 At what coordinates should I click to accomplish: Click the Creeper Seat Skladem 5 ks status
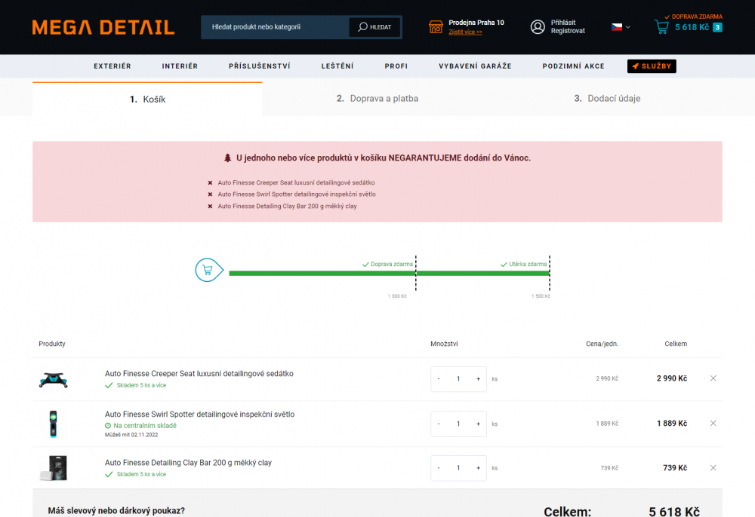click(x=136, y=385)
